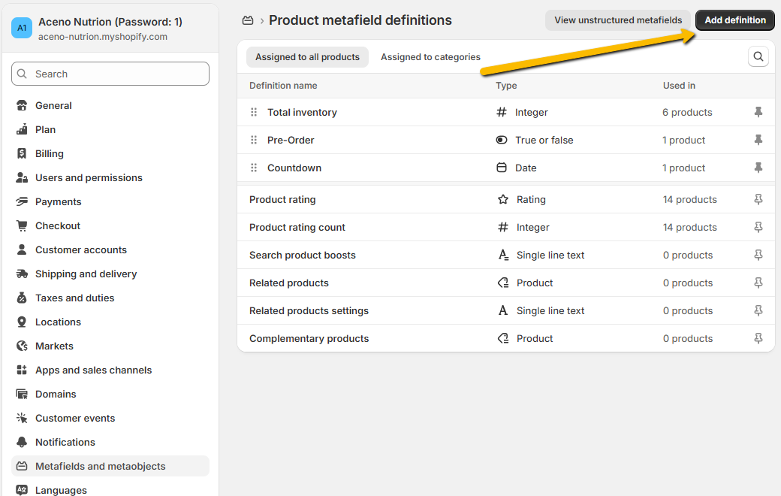Open View unstructured metafields

(x=617, y=20)
